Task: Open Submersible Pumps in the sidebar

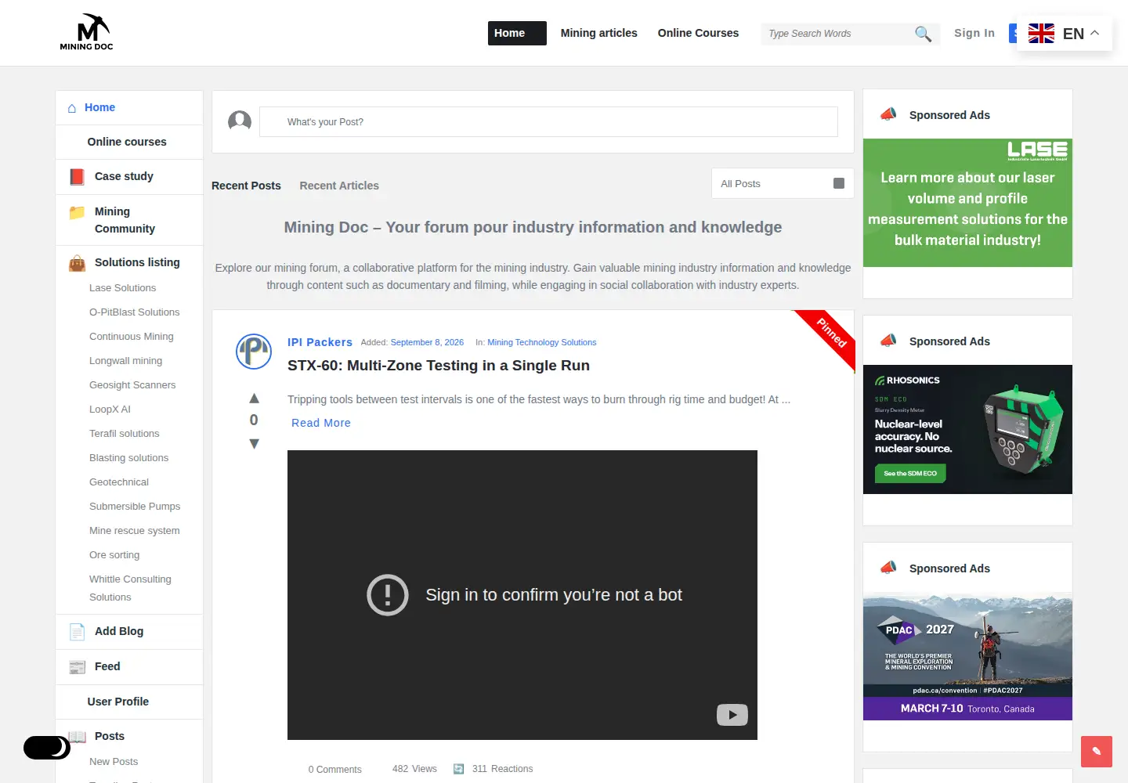Action: (135, 507)
